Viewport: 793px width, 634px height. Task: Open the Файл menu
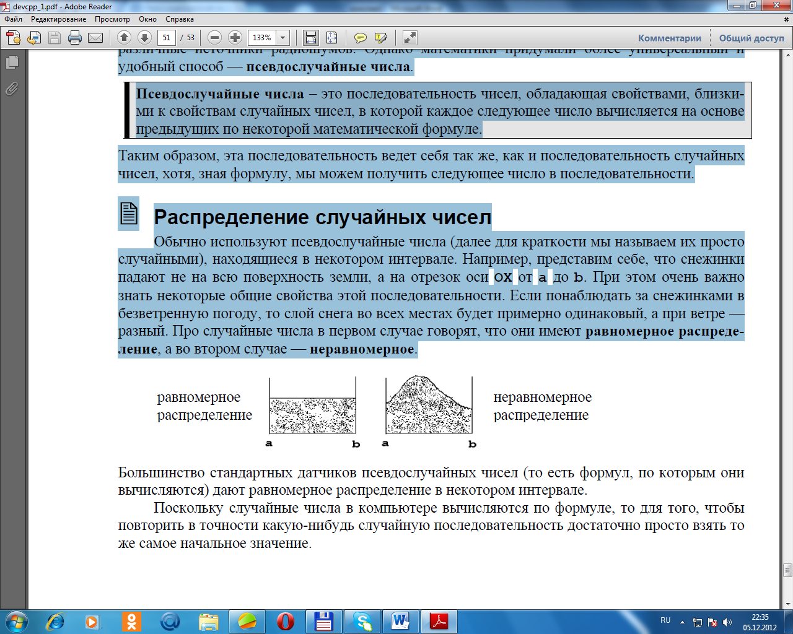pyautogui.click(x=13, y=19)
